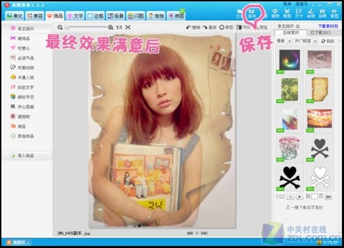
Task: Open the 尺寸 resize tool
Action: [x=299, y=14]
